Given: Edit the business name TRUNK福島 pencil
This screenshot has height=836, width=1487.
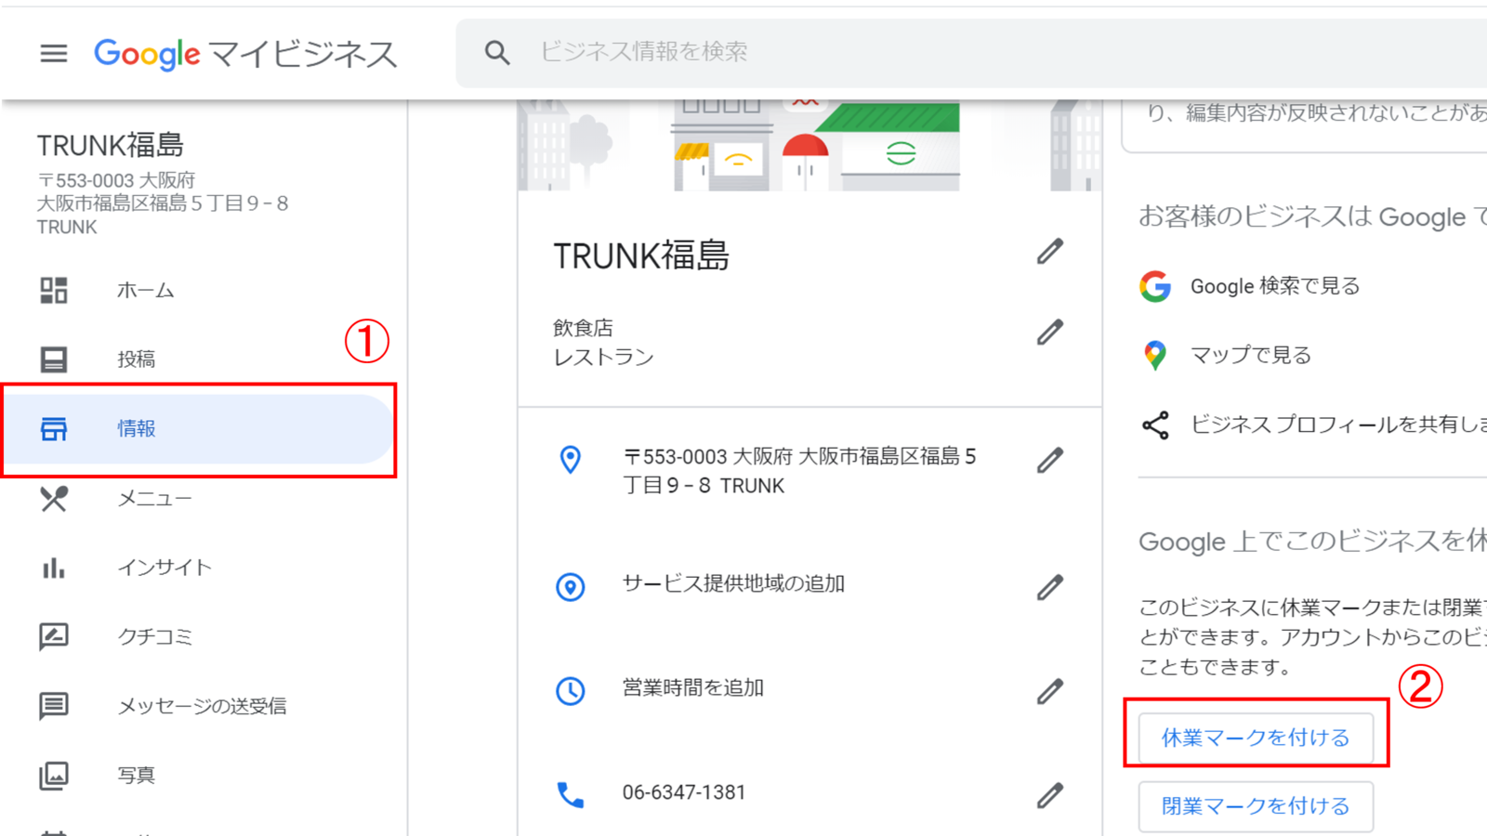Looking at the screenshot, I should tap(1050, 252).
